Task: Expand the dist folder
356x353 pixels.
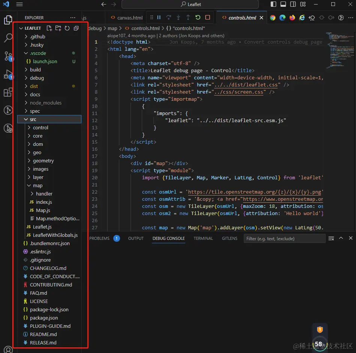Action: point(49,86)
